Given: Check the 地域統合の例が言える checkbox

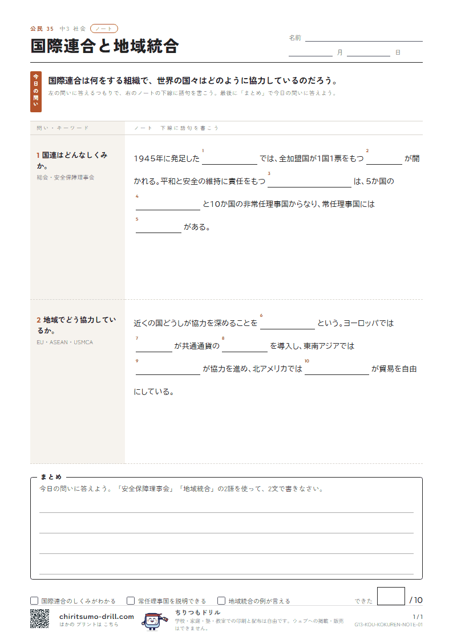Looking at the screenshot, I should (x=221, y=601).
